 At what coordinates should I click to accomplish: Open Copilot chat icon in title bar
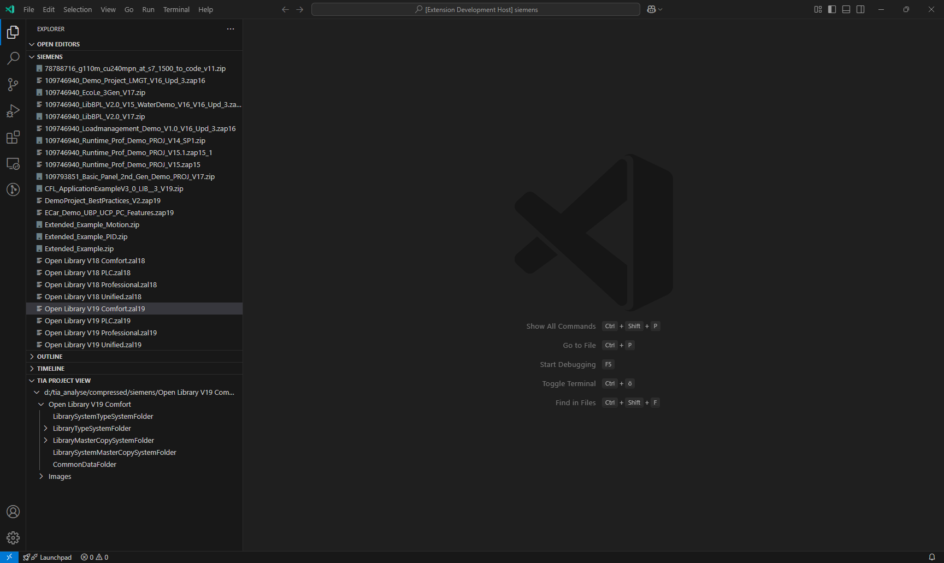[651, 9]
